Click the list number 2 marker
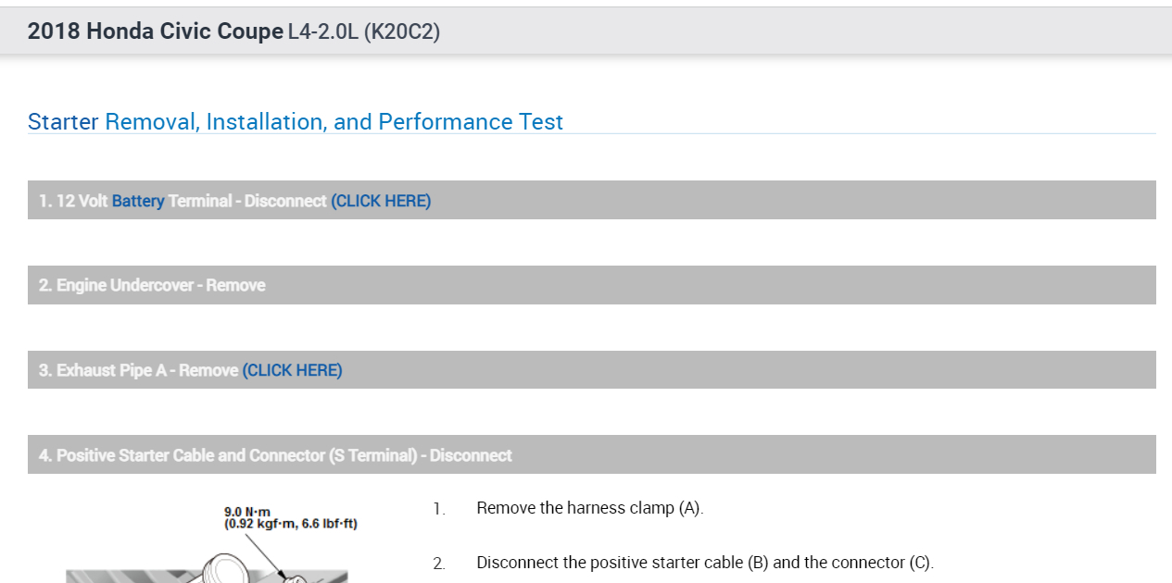1172x583 pixels. tap(438, 564)
